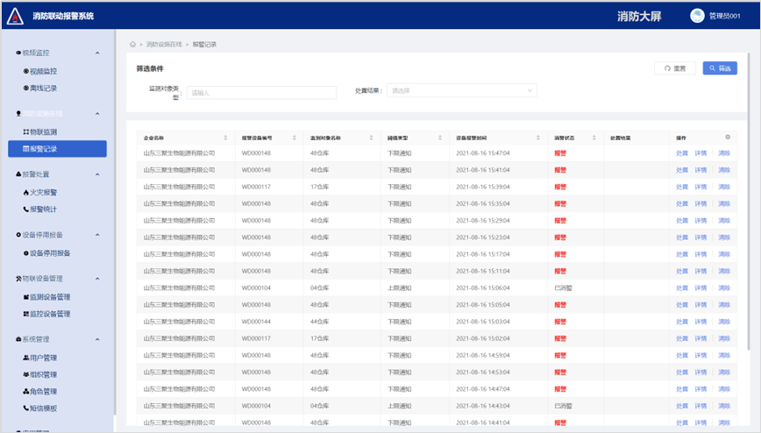Click 详情 for the 15:47:04 record
The height and width of the screenshot is (433, 761).
click(x=701, y=153)
